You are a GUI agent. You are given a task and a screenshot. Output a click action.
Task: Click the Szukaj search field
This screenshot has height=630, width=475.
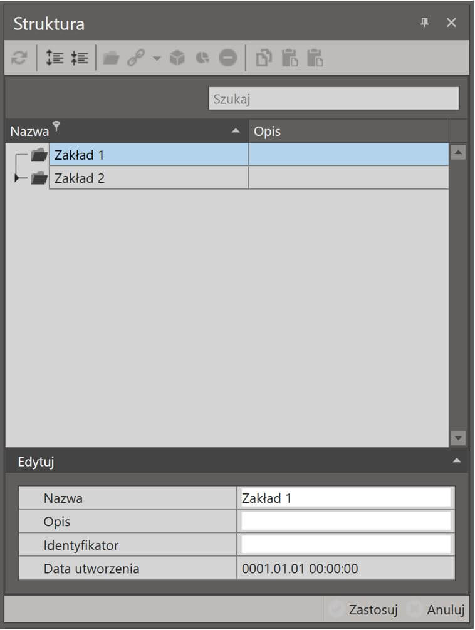[x=334, y=98]
